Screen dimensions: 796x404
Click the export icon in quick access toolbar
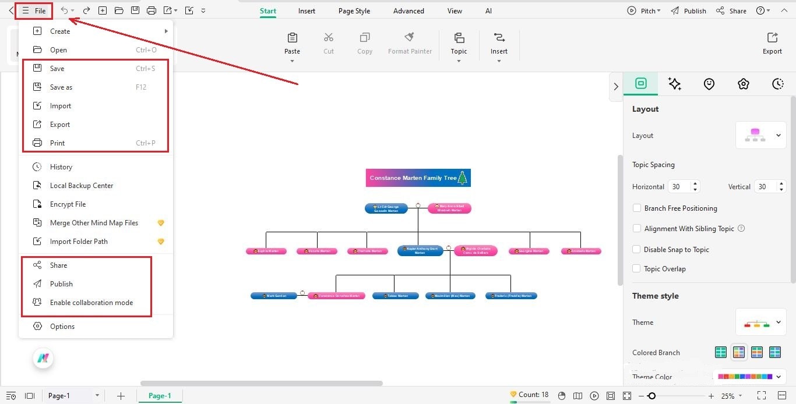(x=168, y=10)
